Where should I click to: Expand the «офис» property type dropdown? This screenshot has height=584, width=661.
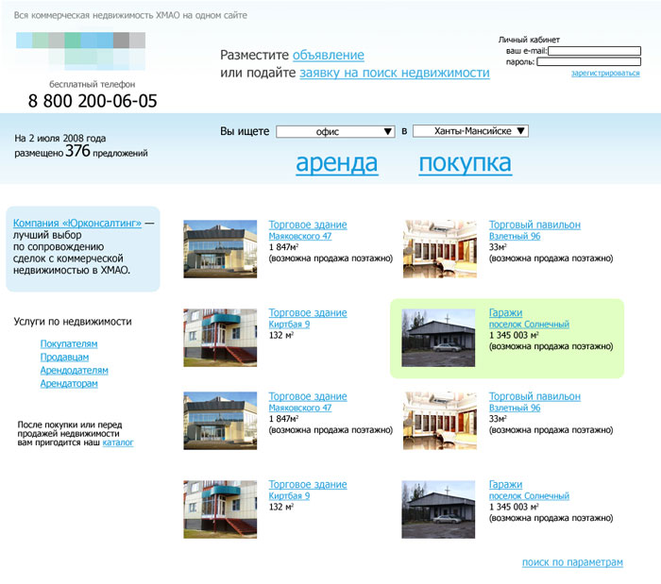pyautogui.click(x=335, y=132)
